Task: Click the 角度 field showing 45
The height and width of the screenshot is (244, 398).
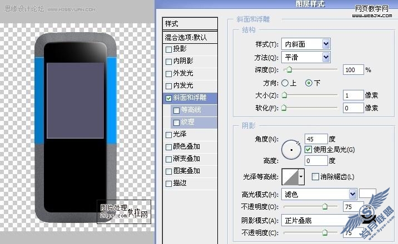Action: pos(316,139)
